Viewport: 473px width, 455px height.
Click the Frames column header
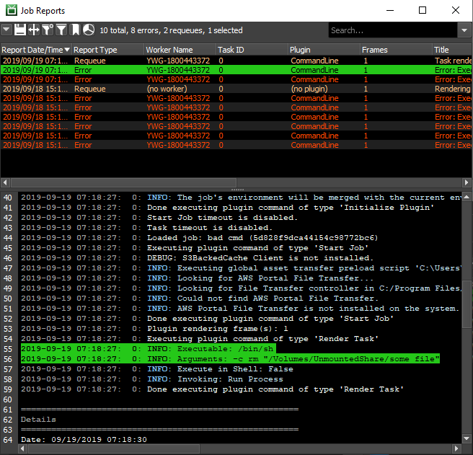pos(374,50)
